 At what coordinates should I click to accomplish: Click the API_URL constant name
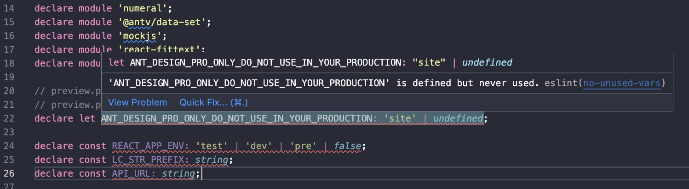point(132,174)
